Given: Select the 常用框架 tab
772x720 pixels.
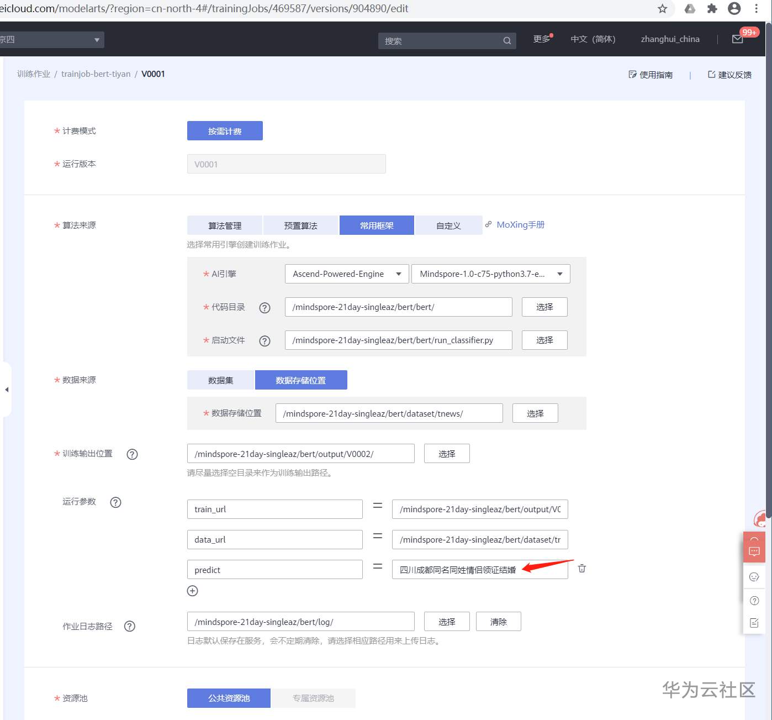Looking at the screenshot, I should click(377, 225).
